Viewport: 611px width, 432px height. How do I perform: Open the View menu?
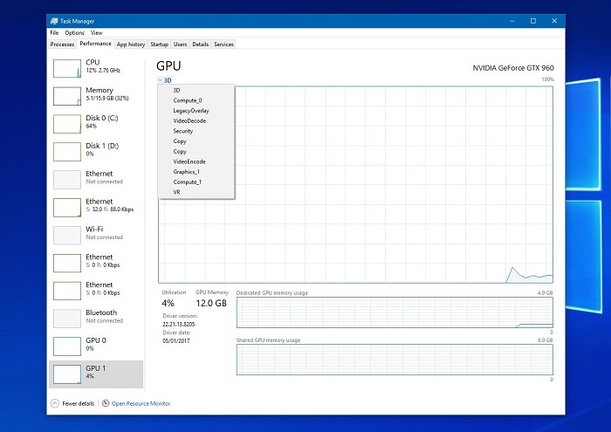pos(97,32)
